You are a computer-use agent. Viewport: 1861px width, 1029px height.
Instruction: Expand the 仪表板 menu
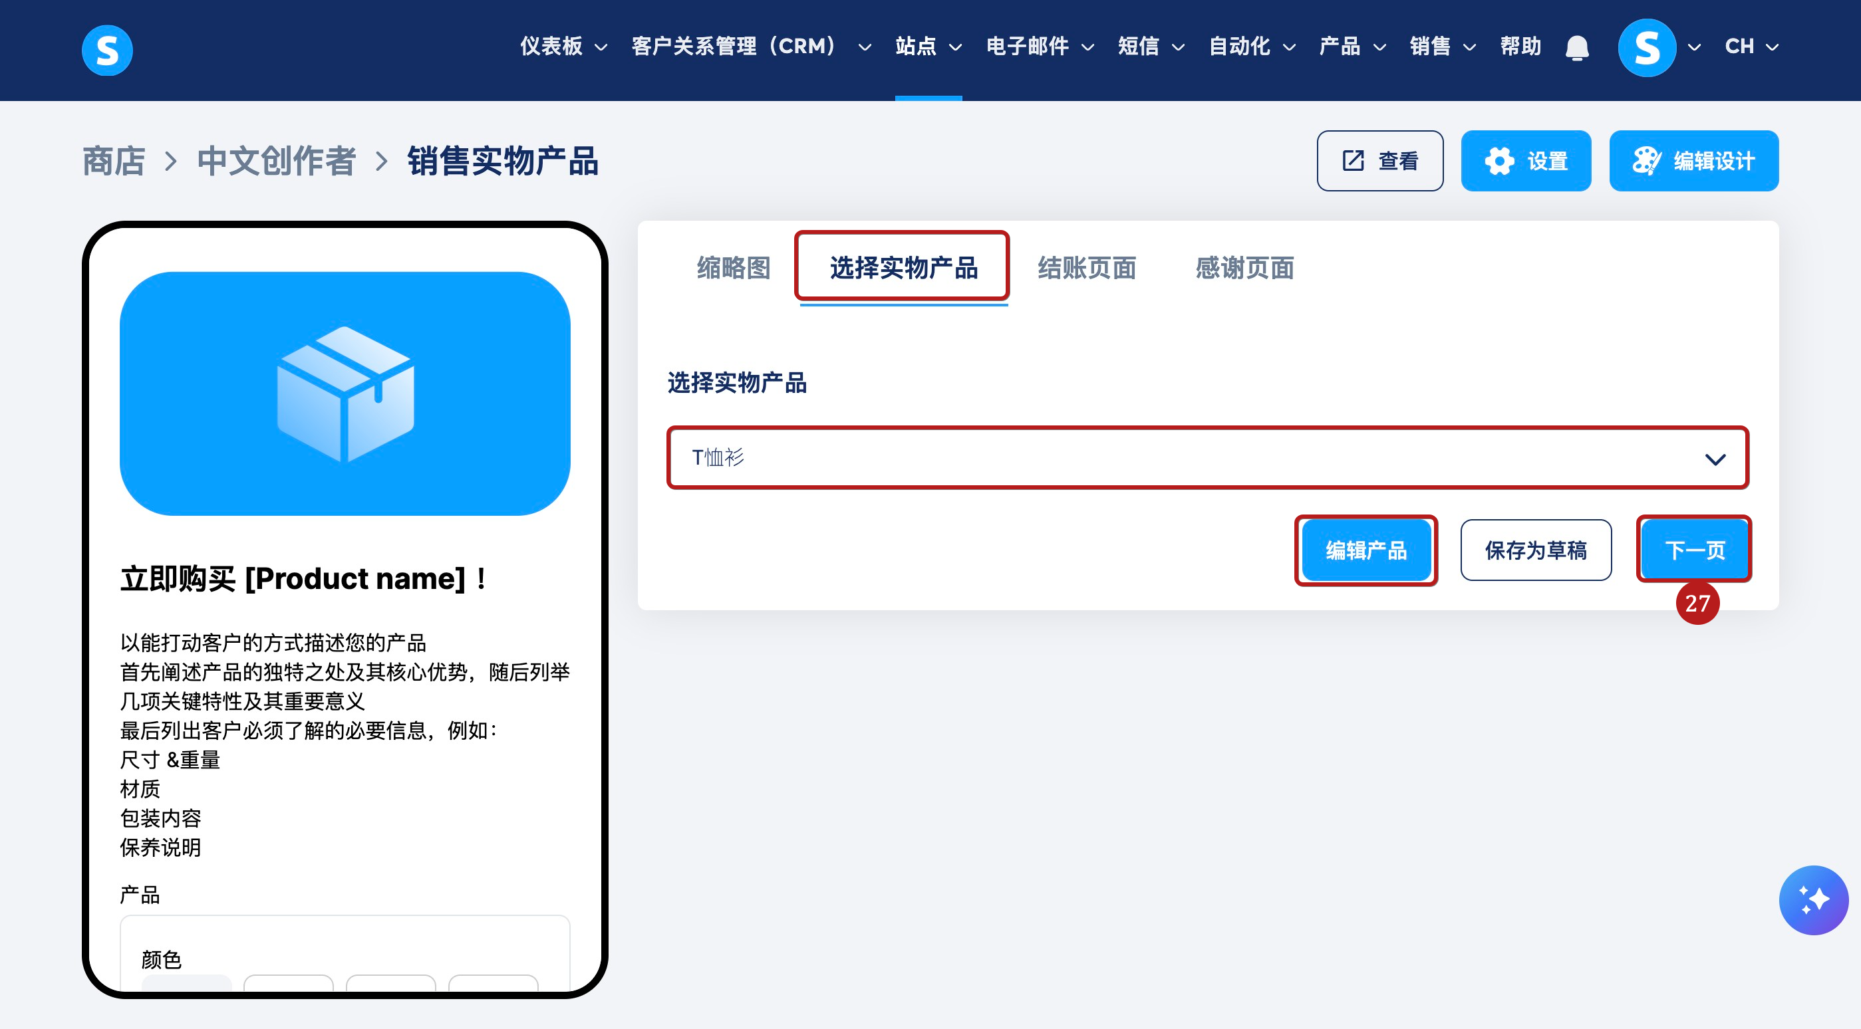pyautogui.click(x=563, y=47)
